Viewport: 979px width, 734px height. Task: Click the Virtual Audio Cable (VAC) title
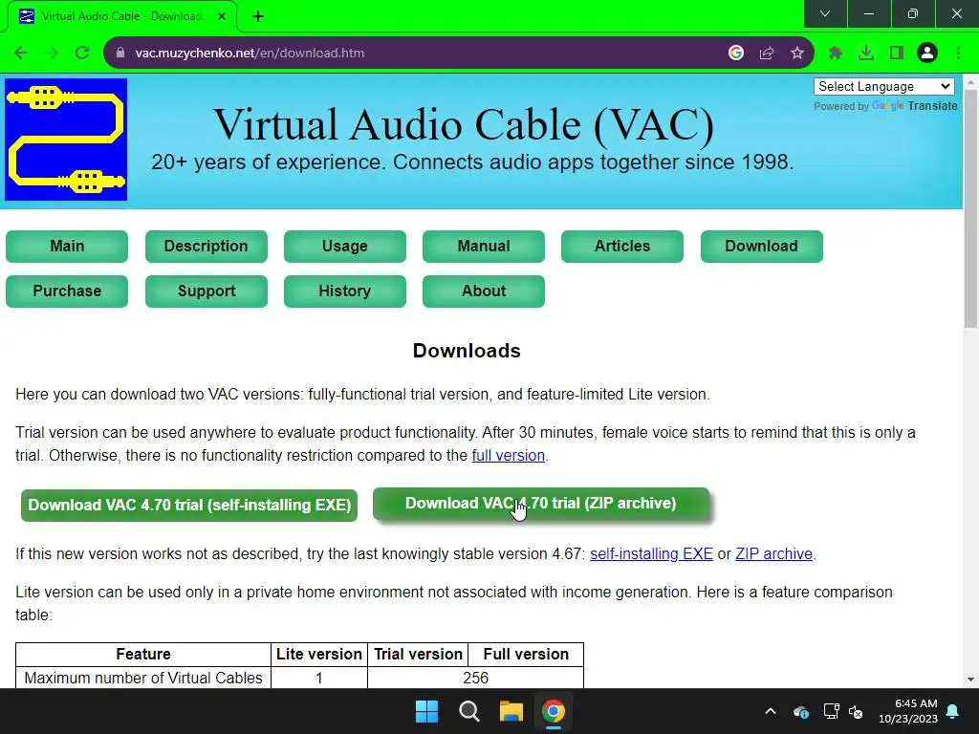[x=464, y=124]
